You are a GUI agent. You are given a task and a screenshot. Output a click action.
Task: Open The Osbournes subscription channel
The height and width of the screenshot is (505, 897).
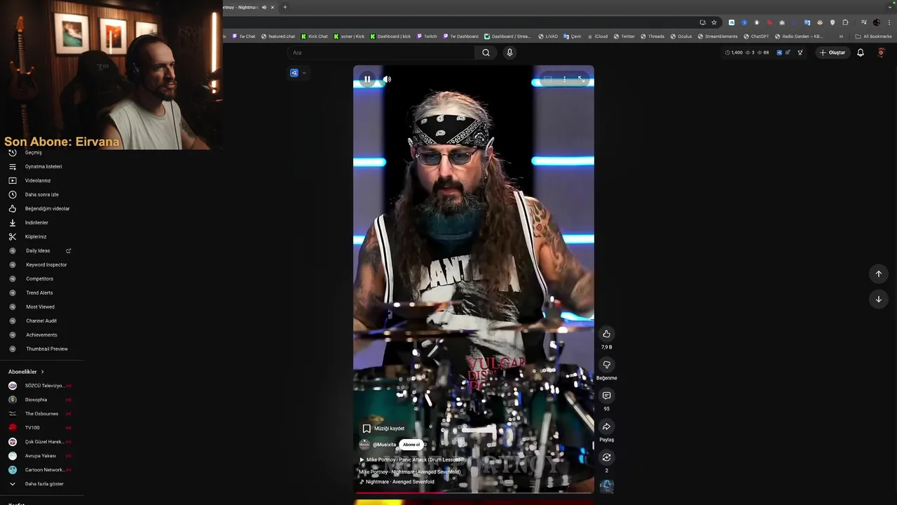tap(42, 414)
